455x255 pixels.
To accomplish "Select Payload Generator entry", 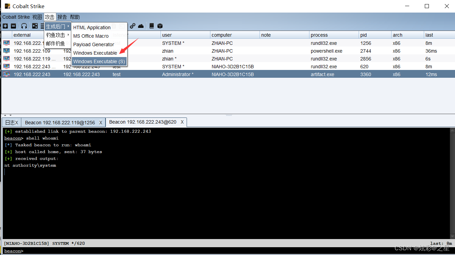I will point(99,44).
